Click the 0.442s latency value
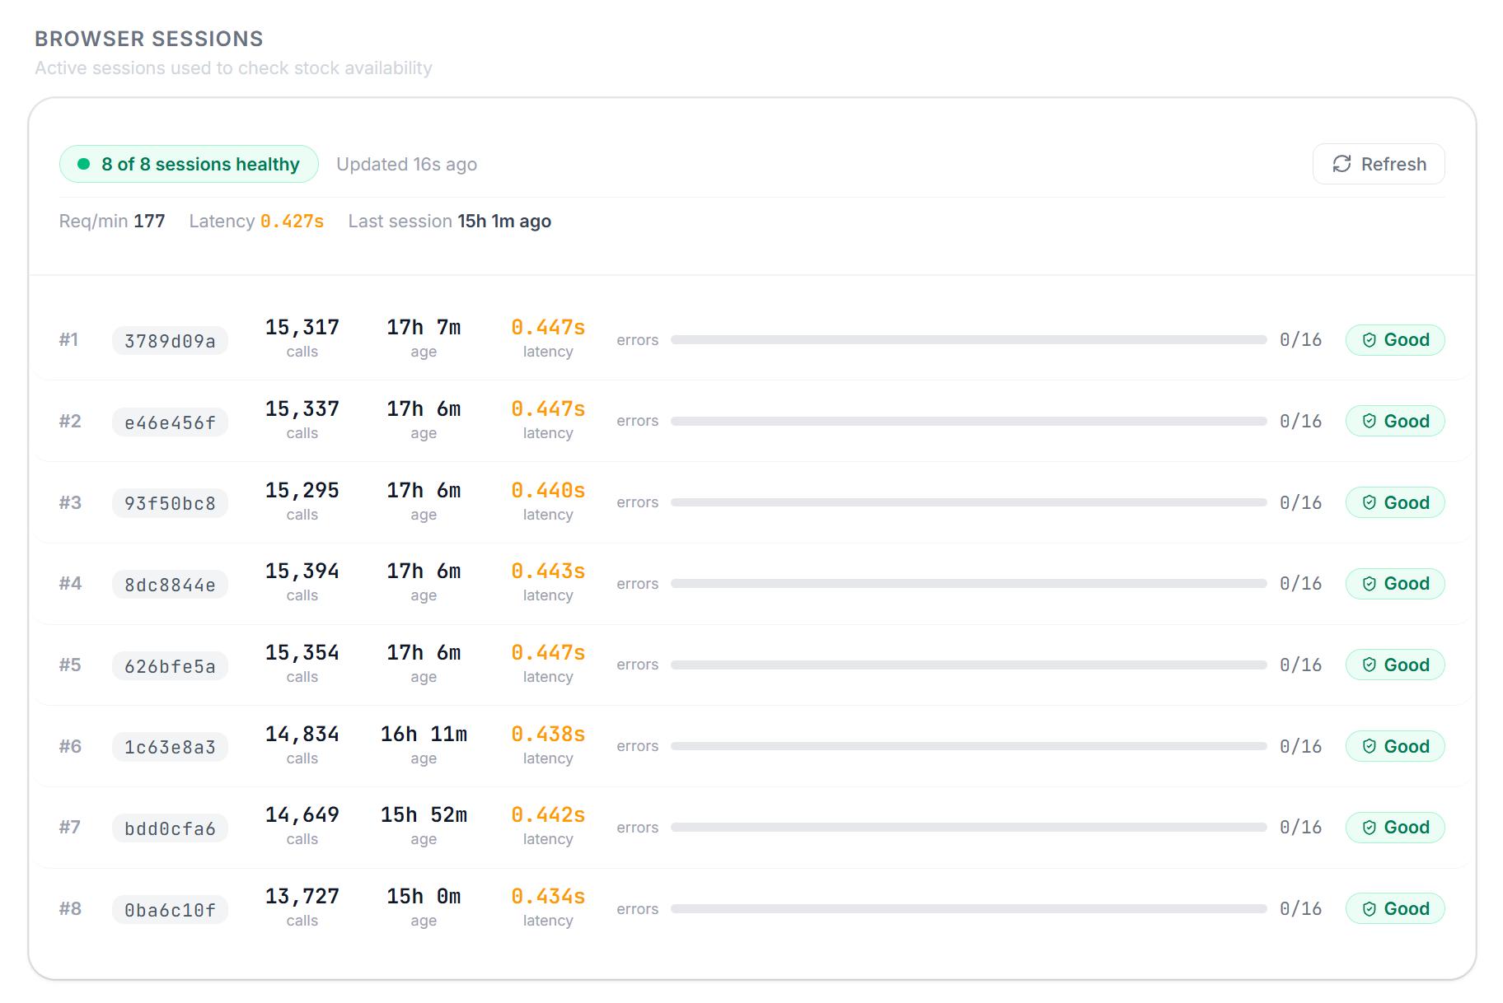Viewport: 1503px width, 1003px height. (548, 815)
